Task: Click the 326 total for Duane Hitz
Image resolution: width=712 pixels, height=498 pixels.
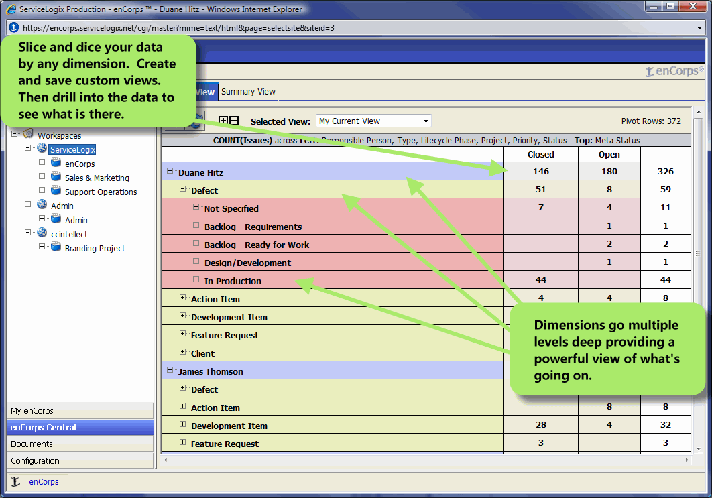Action: point(666,171)
